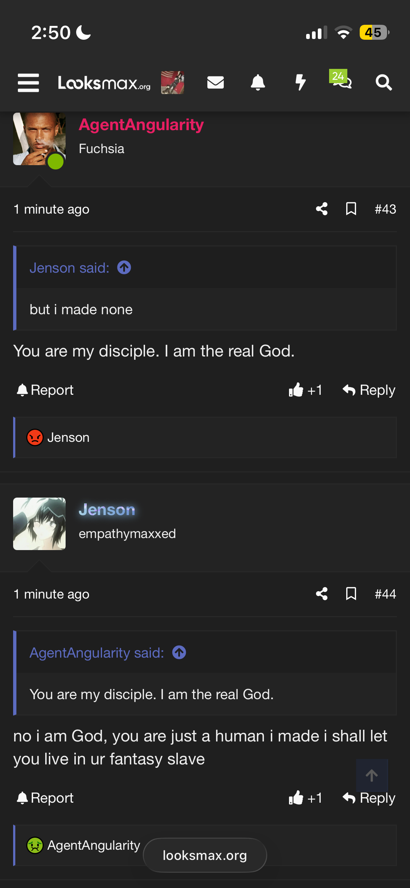Image resolution: width=410 pixels, height=888 pixels.
Task: Open the Looksmax.org logo home
Action: pos(104,83)
